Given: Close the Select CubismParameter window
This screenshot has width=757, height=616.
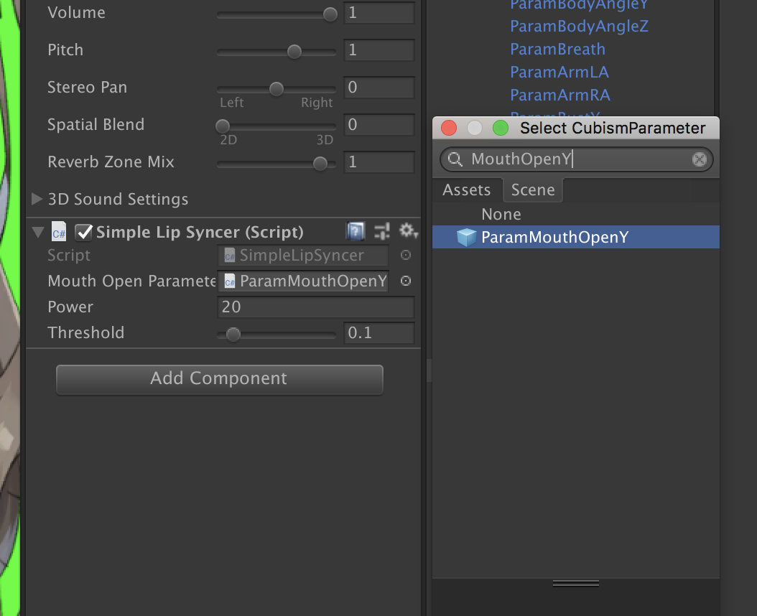Looking at the screenshot, I should pyautogui.click(x=449, y=128).
